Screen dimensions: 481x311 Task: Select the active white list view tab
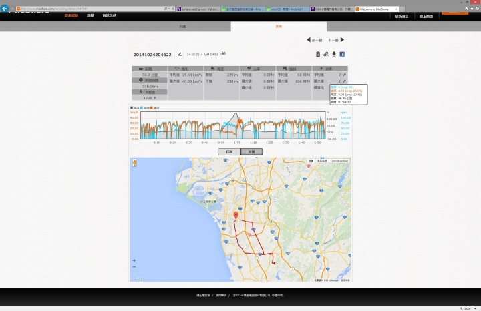click(279, 27)
